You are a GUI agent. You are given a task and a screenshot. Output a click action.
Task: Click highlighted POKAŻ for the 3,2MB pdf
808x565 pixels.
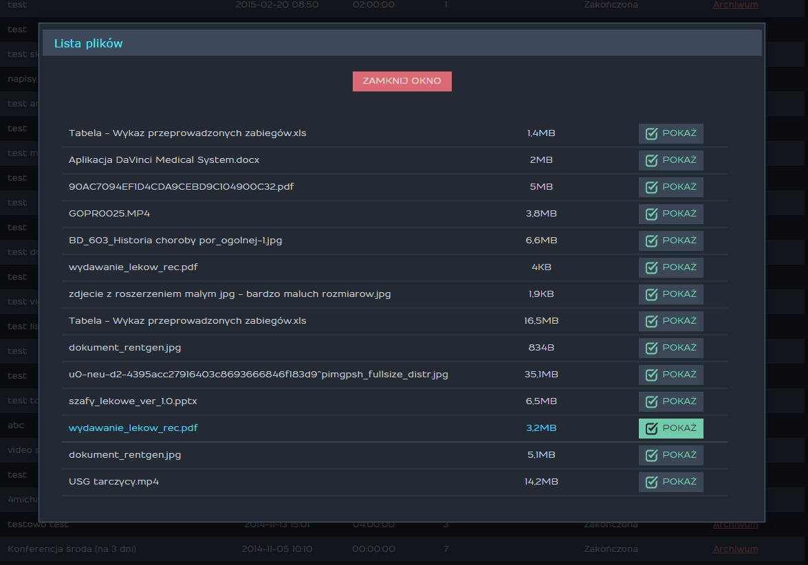pyautogui.click(x=671, y=428)
